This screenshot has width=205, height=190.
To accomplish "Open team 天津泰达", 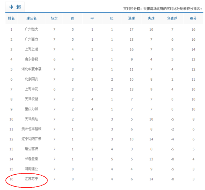I will click(x=31, y=119).
